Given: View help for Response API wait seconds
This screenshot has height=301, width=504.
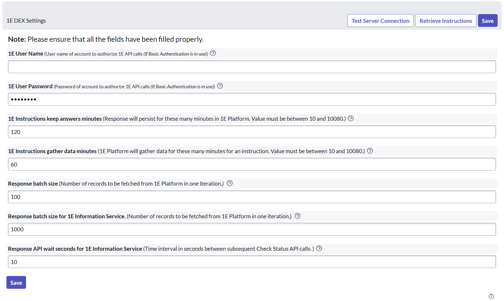Looking at the screenshot, I should pyautogui.click(x=319, y=249).
